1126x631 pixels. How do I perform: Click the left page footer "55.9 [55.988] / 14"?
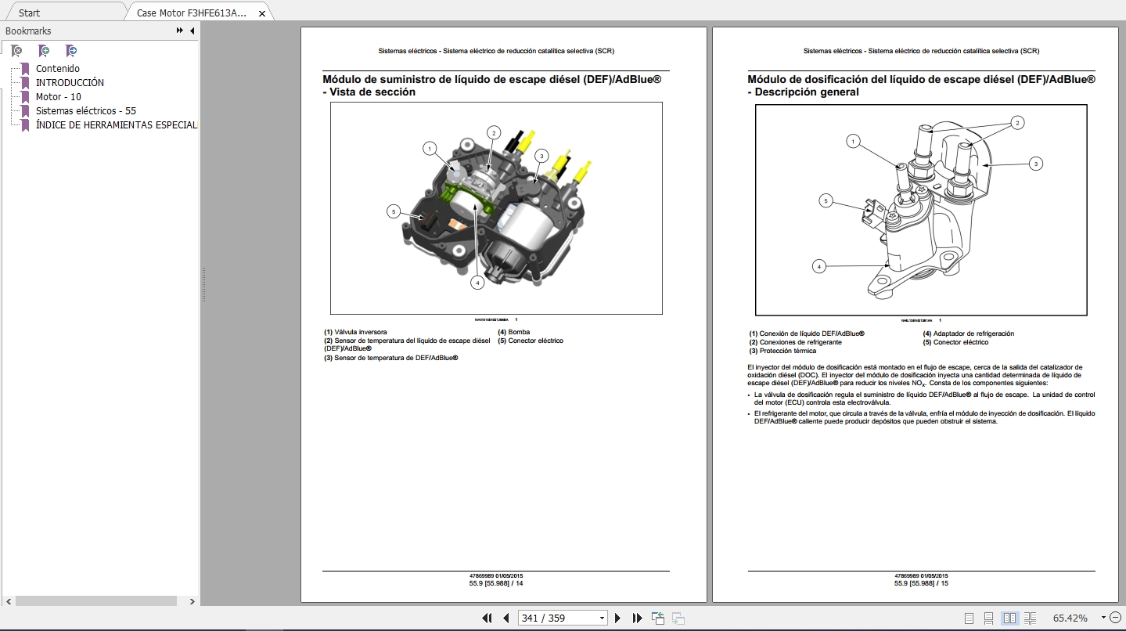[496, 583]
